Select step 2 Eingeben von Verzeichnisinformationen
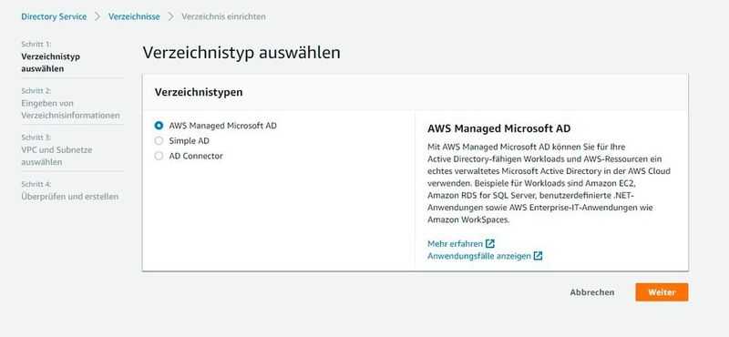Image resolution: width=729 pixels, height=337 pixels. pos(71,109)
